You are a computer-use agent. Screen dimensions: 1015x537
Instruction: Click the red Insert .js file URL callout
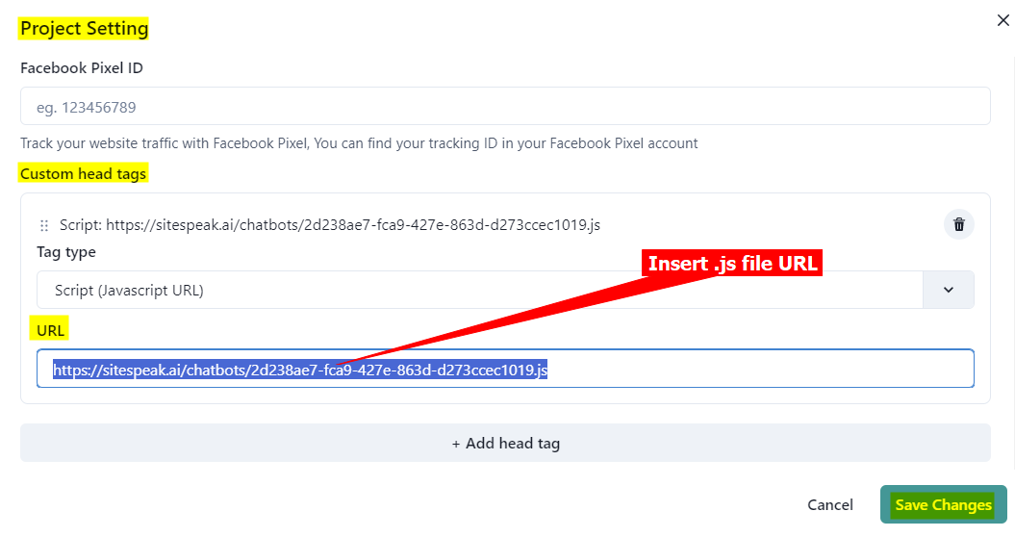[732, 264]
